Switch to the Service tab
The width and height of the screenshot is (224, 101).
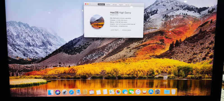(x=127, y=5)
